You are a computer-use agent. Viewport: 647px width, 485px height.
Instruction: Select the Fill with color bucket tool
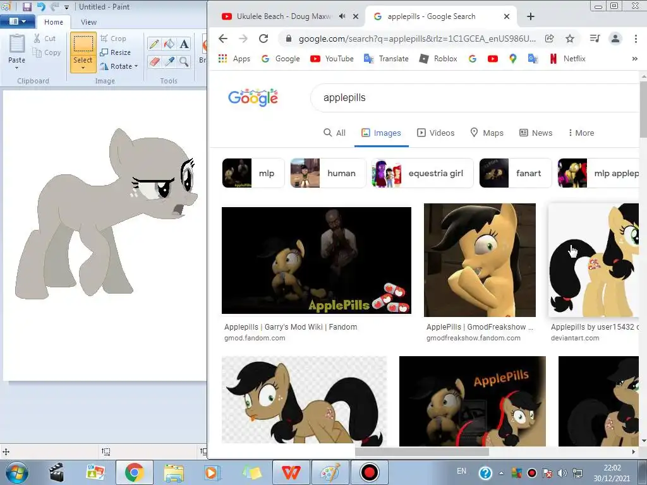[x=169, y=44]
